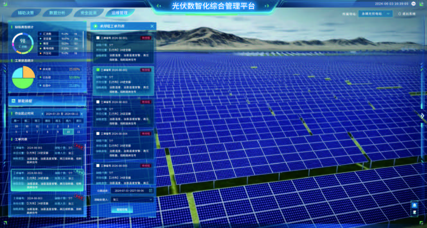Click the 智能排程 submit button

(122, 210)
